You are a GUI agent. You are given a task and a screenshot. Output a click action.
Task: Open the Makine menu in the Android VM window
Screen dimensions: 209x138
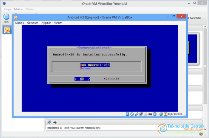tap(19, 23)
